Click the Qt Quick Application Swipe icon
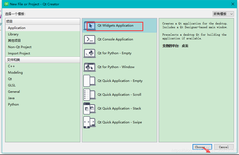The width and height of the screenshot is (239, 155). 90,122
